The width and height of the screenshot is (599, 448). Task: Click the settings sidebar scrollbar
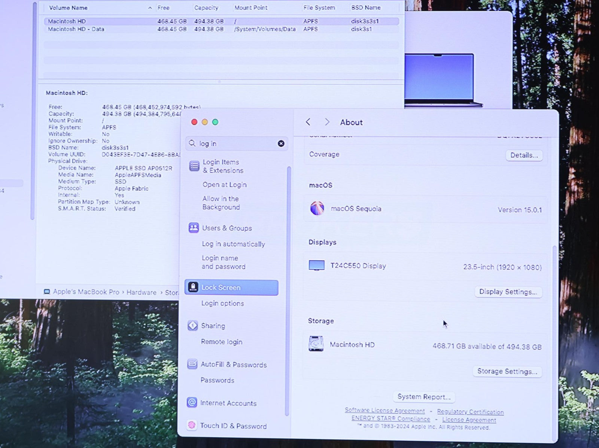pyautogui.click(x=288, y=291)
